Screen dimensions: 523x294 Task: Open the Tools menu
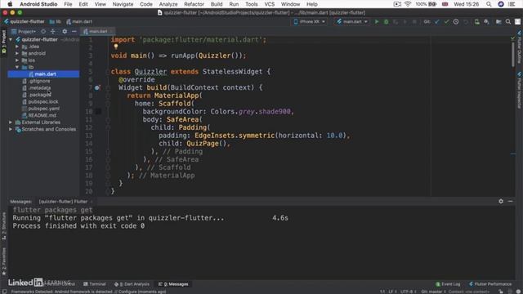pos(252,4)
